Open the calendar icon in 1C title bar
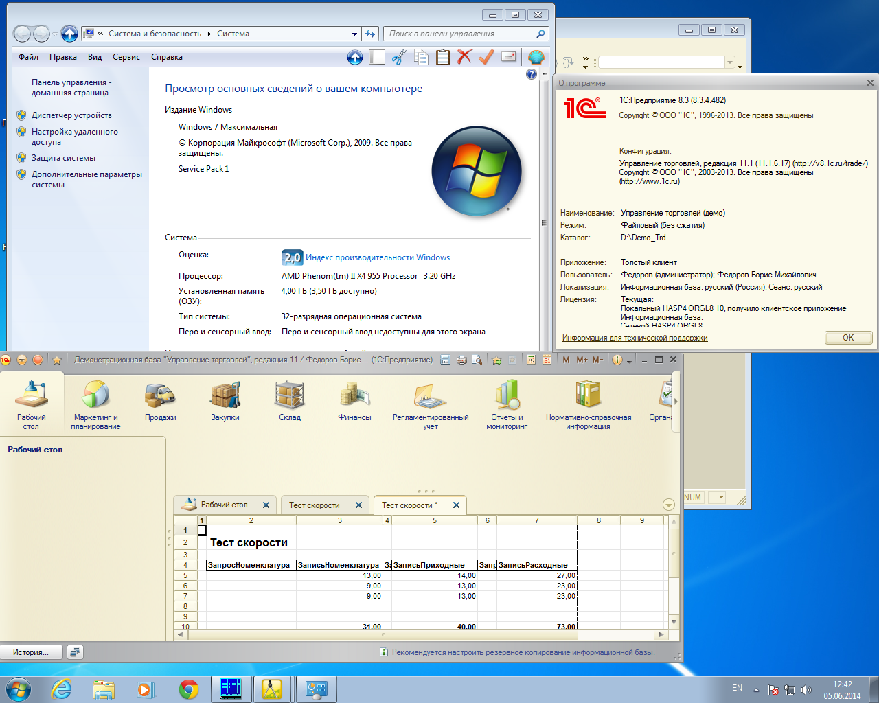Viewport: 879px width, 703px height. click(x=547, y=360)
